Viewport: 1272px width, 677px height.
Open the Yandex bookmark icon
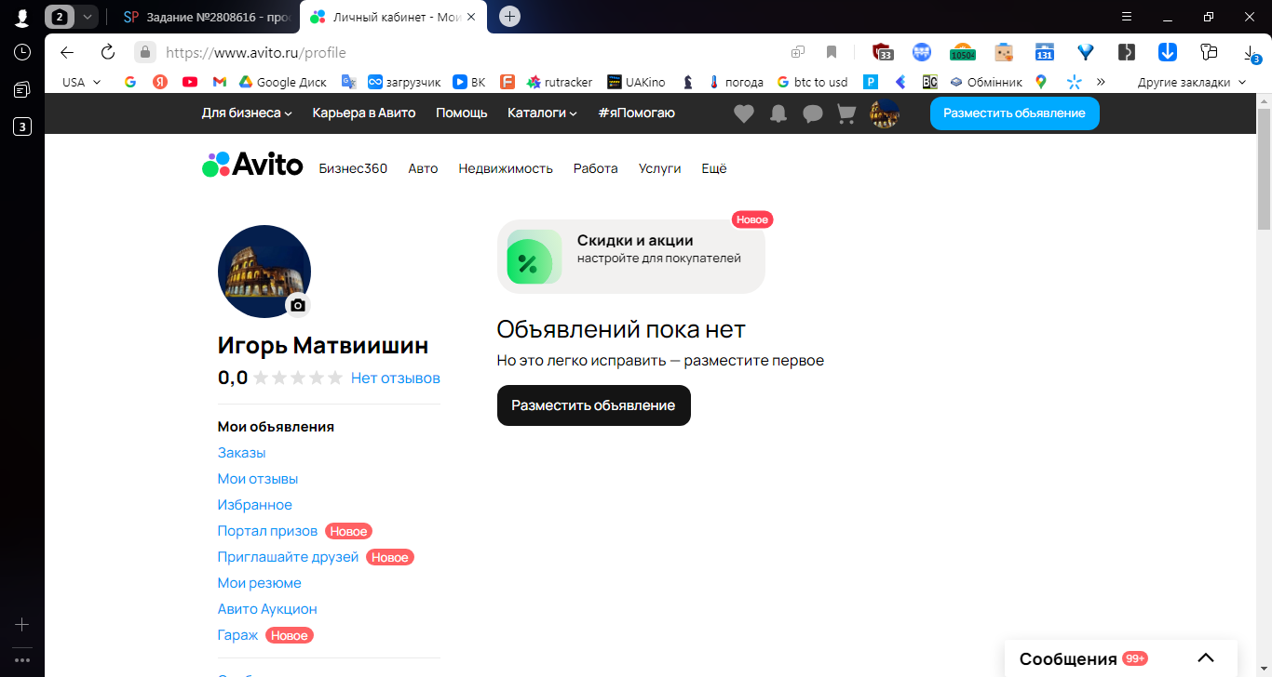coord(160,82)
